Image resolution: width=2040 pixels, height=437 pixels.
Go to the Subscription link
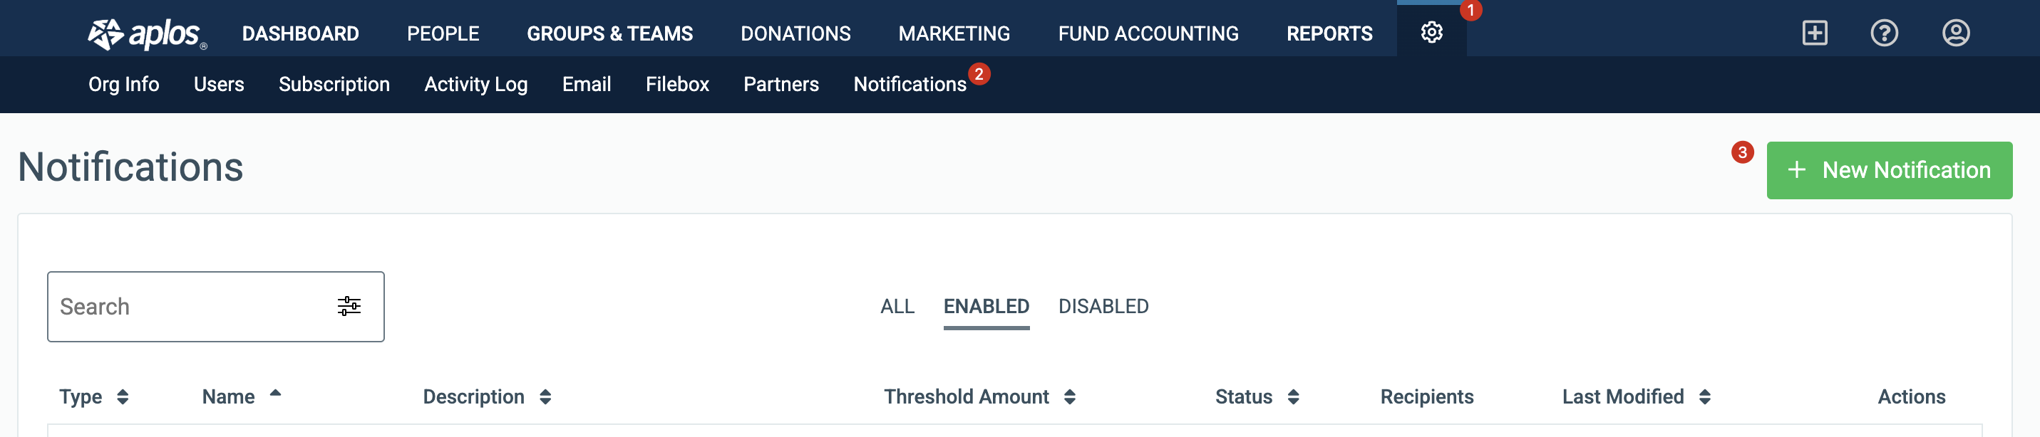pos(334,85)
